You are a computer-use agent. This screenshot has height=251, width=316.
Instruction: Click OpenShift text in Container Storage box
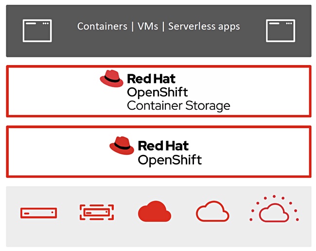pyautogui.click(x=158, y=93)
